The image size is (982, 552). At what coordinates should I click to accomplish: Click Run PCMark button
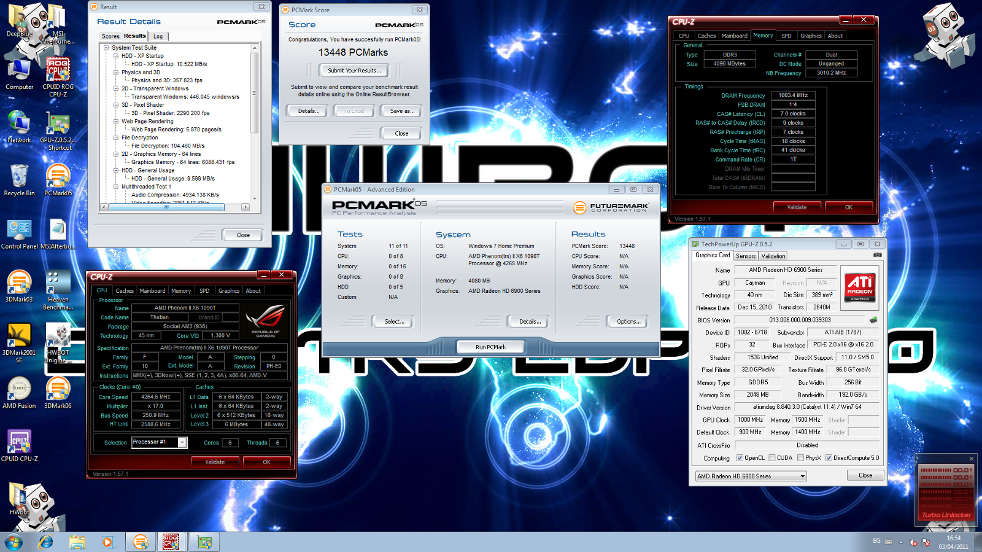490,347
